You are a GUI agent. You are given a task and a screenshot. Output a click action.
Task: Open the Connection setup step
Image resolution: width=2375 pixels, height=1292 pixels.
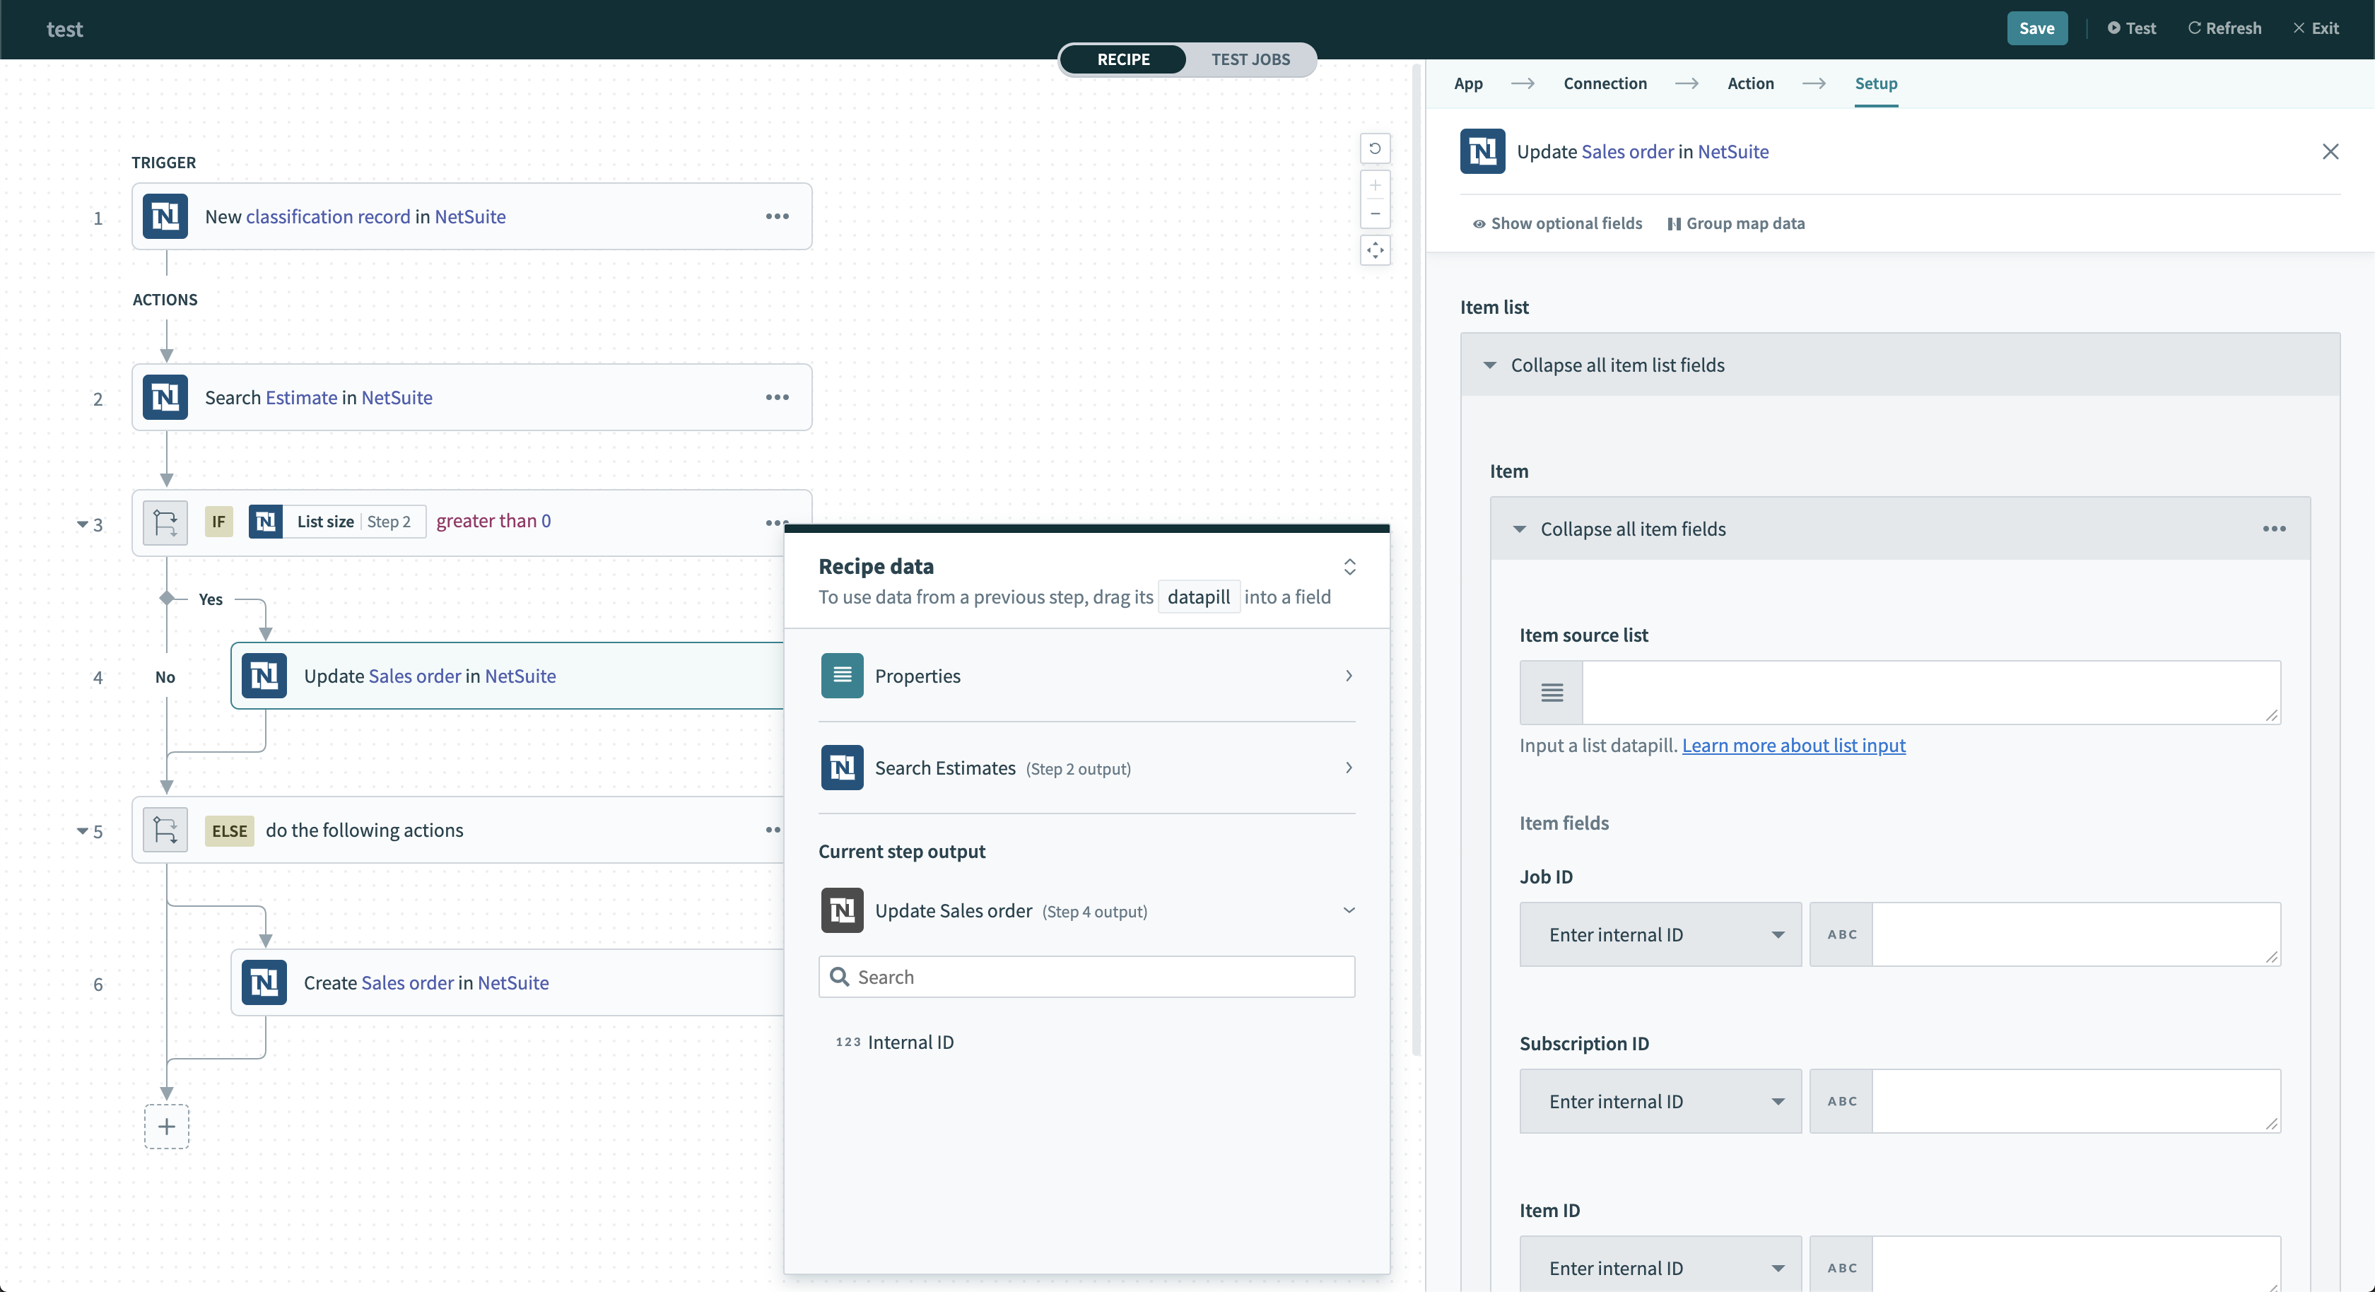click(x=1605, y=83)
